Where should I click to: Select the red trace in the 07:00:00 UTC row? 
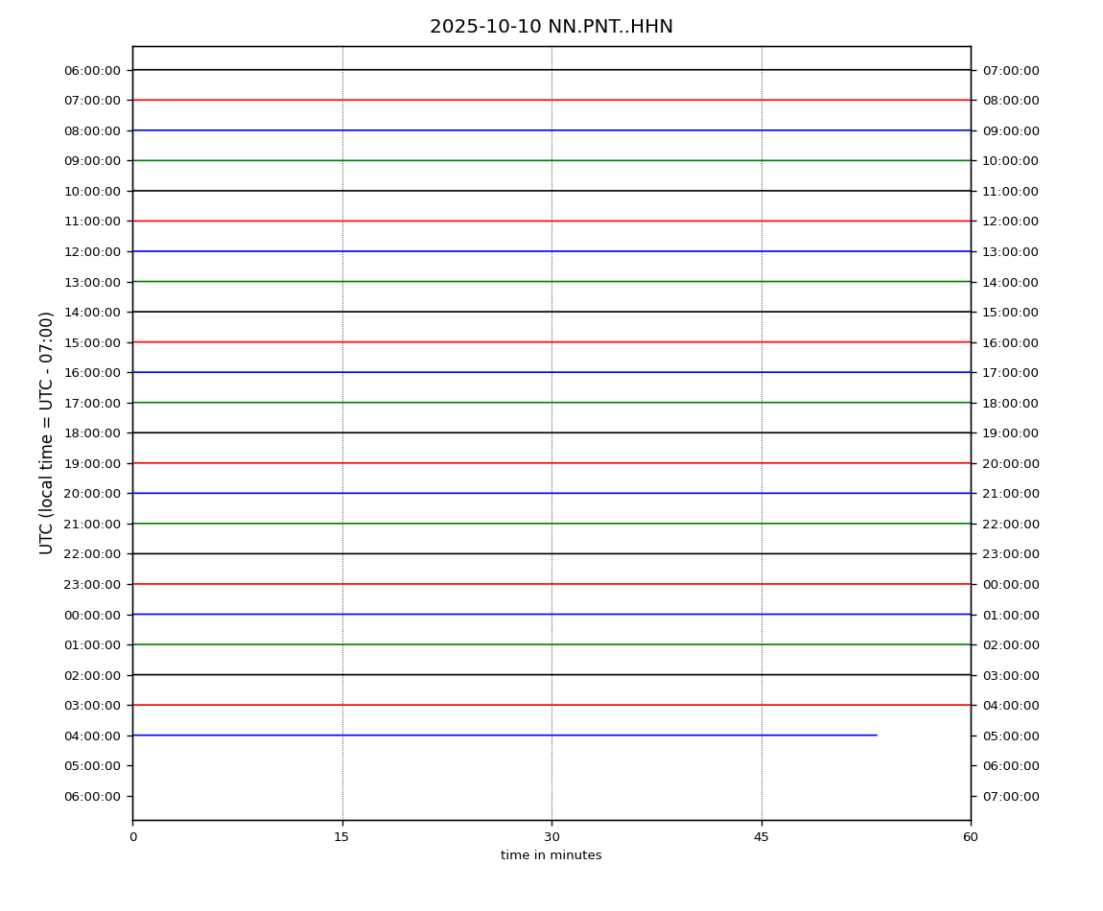pos(551,100)
